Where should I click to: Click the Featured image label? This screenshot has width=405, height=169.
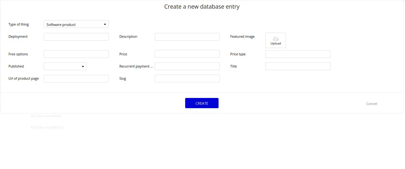coord(242,36)
